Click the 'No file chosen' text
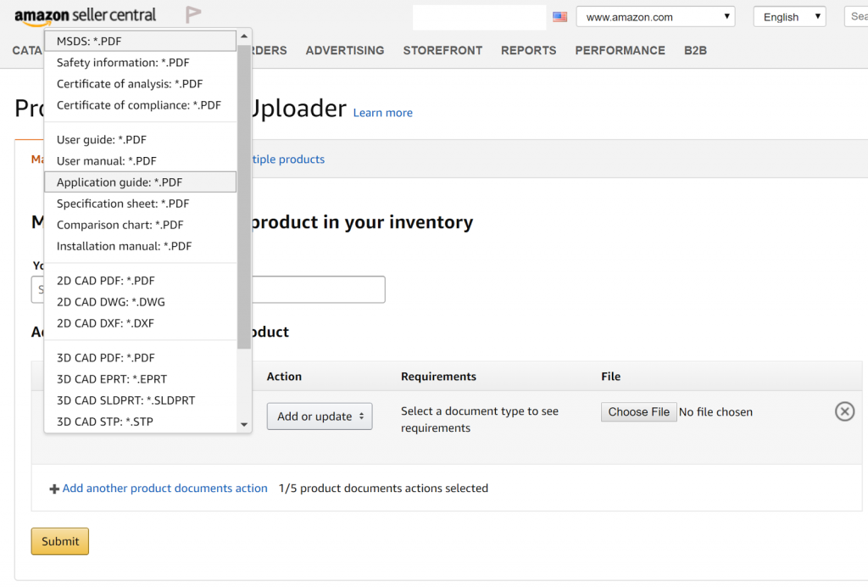 [x=715, y=412]
